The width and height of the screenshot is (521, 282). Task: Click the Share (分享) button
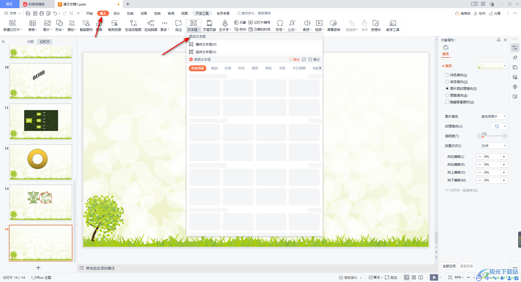coord(495,13)
